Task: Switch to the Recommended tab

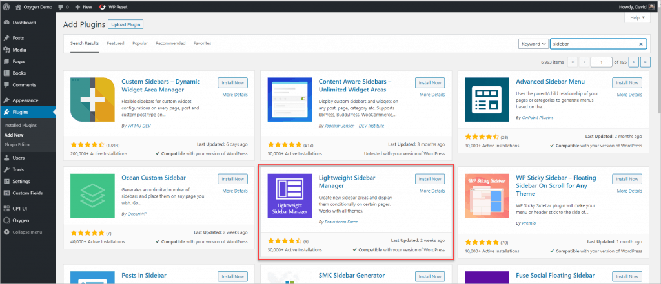Action: point(170,43)
